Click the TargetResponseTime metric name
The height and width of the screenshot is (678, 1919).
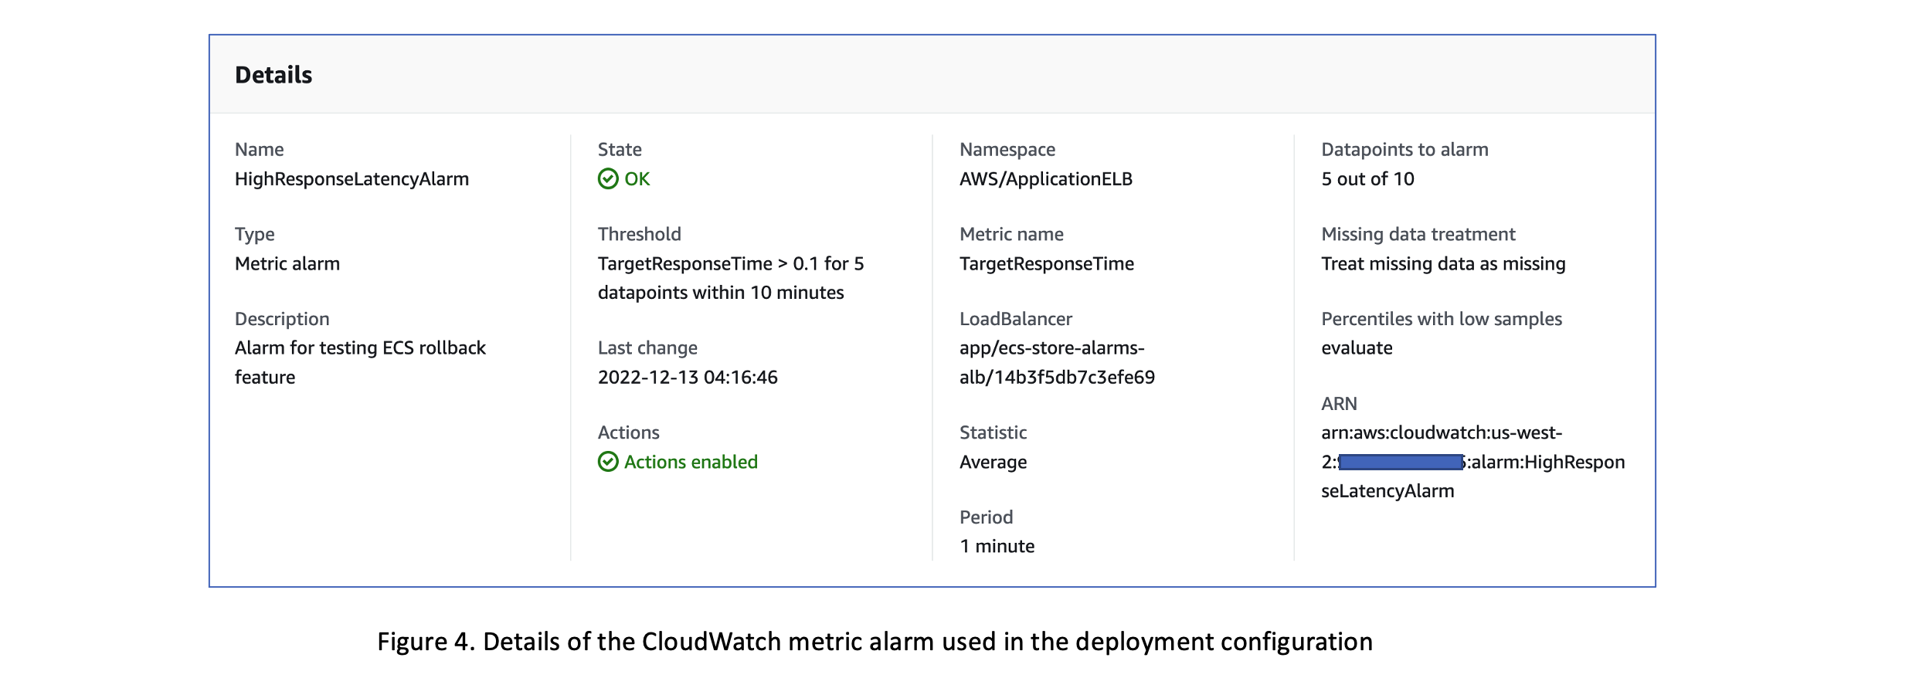coord(1046,263)
